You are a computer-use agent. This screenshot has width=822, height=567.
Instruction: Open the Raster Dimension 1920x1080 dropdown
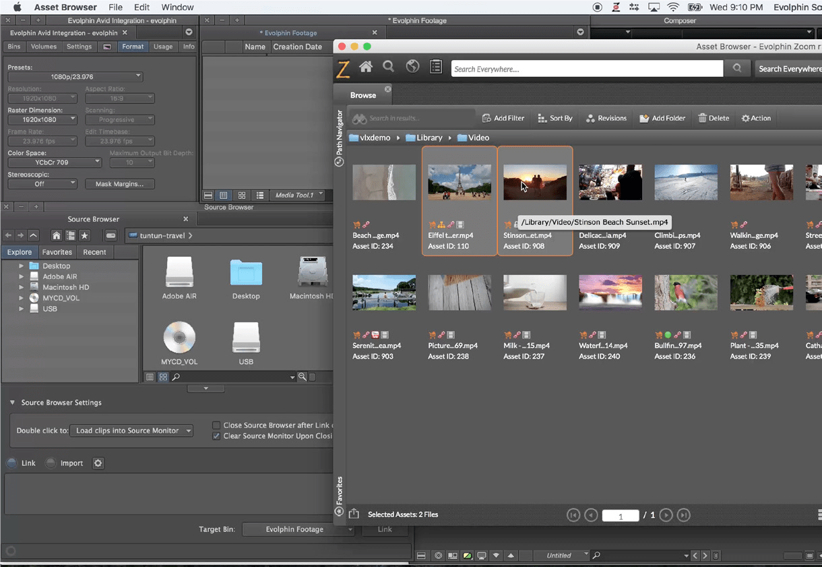pos(42,119)
